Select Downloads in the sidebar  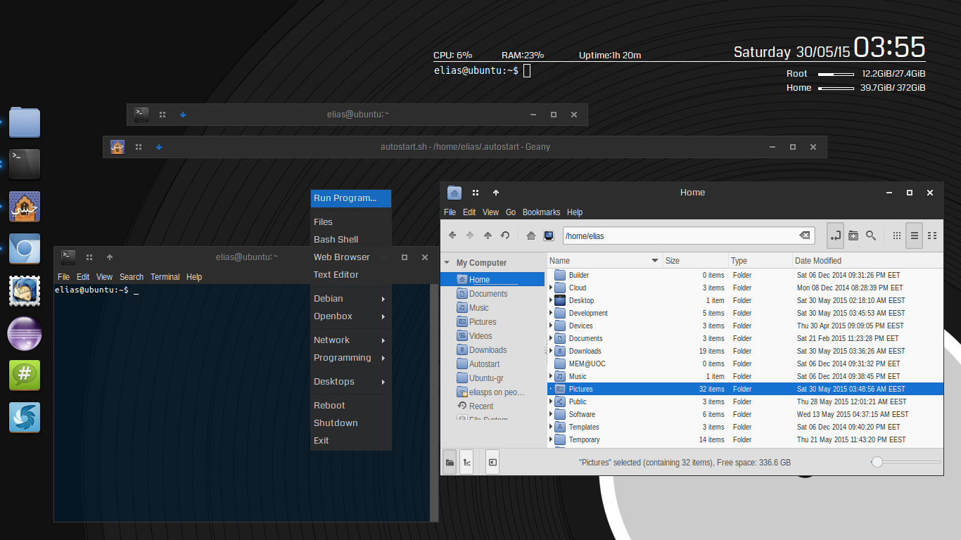click(488, 350)
